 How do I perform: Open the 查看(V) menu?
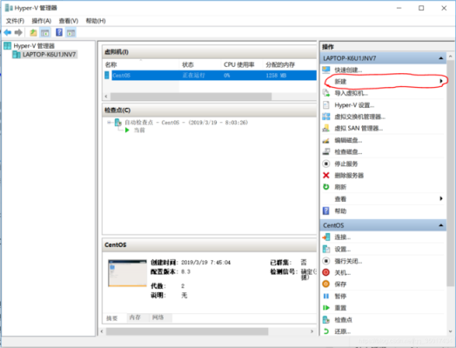(69, 21)
